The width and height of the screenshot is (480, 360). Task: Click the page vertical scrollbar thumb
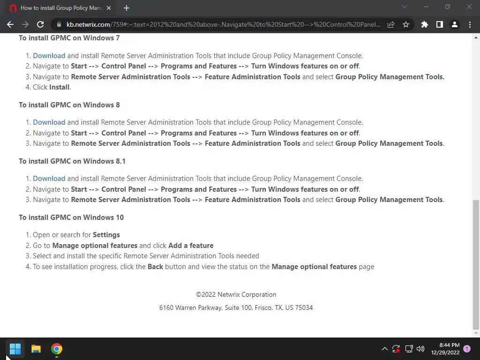click(476, 264)
